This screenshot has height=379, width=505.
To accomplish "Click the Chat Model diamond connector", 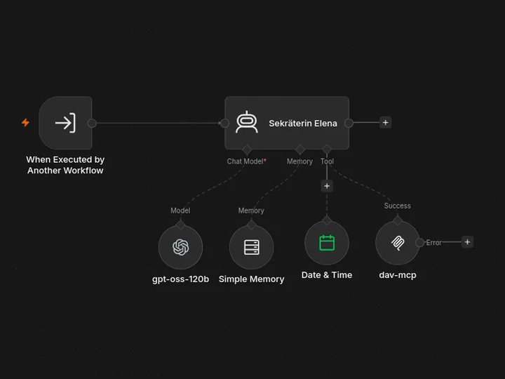I will coord(247,149).
